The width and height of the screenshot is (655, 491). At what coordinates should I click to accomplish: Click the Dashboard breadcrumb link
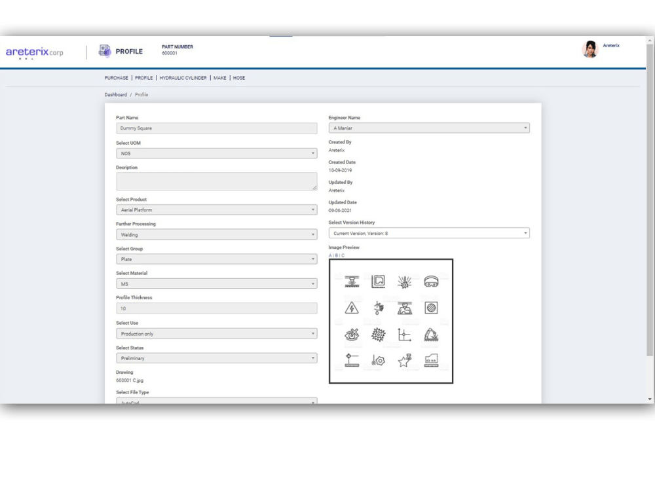116,95
